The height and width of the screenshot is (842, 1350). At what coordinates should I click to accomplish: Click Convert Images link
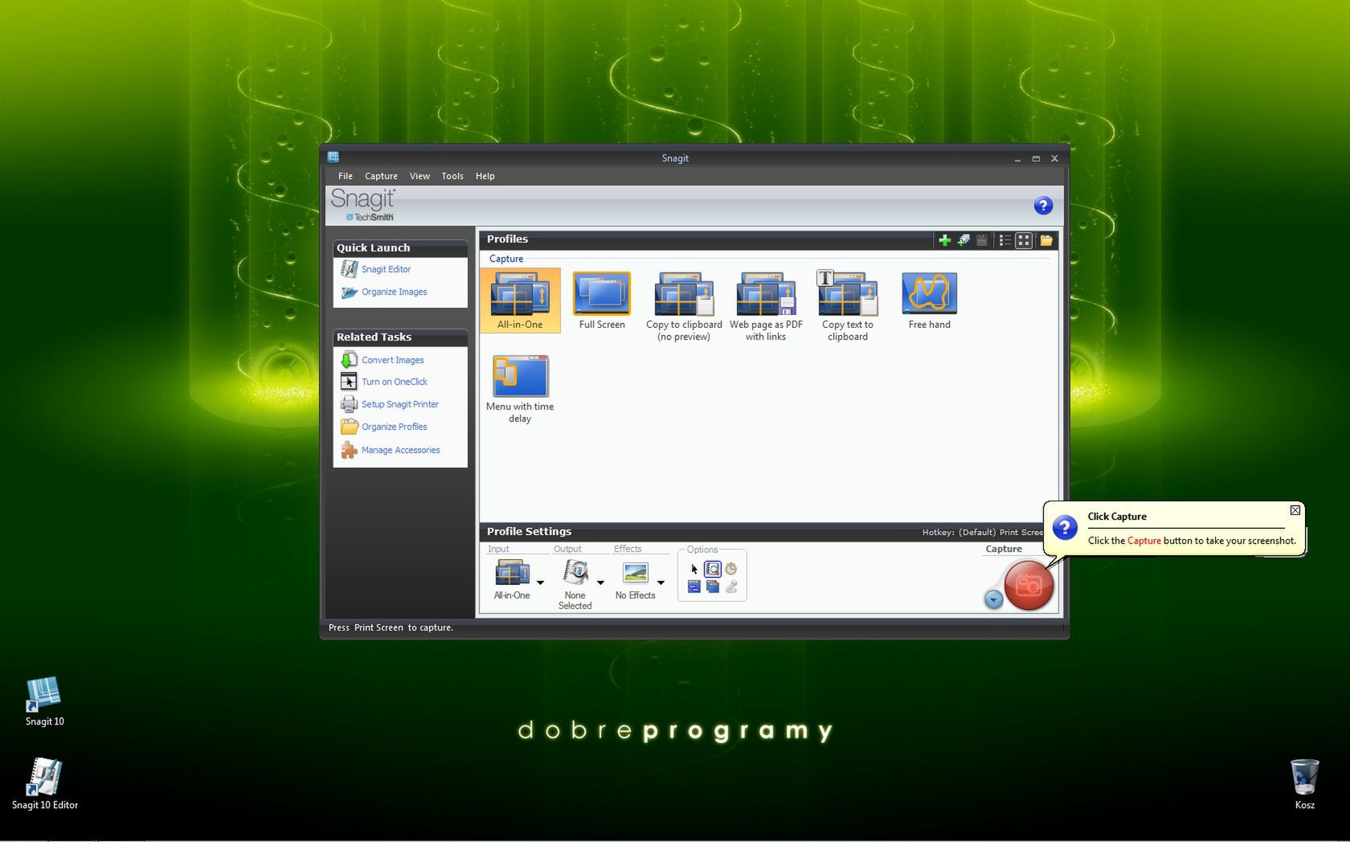coord(392,360)
